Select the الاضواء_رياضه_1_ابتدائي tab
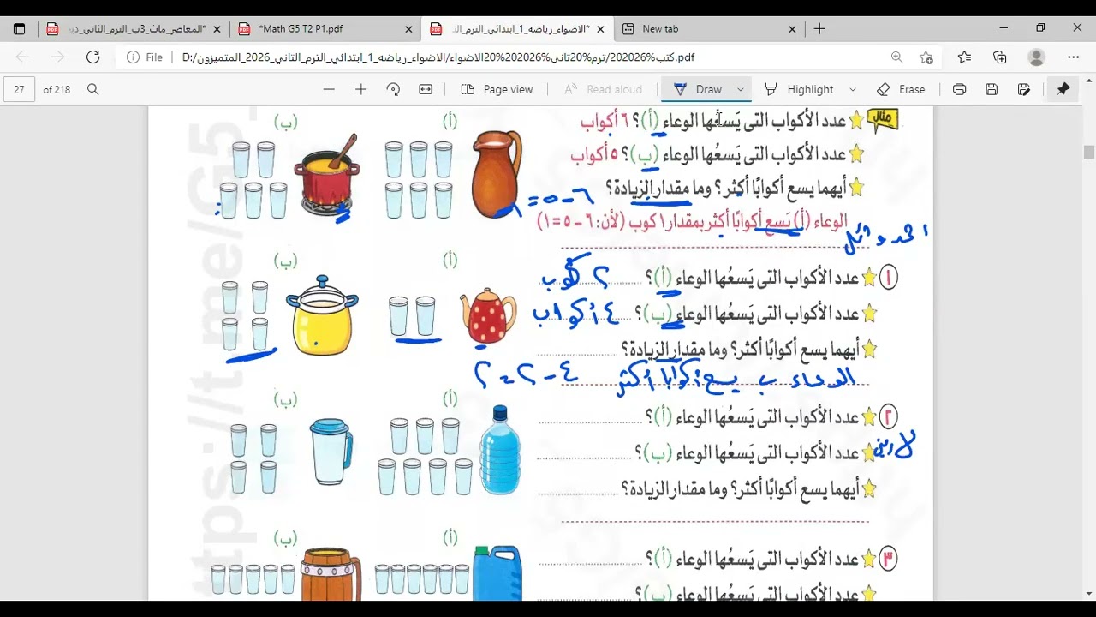 pos(517,29)
